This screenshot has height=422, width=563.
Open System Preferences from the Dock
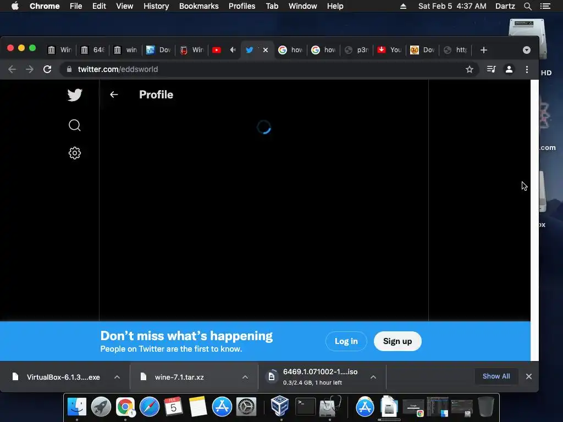point(246,407)
